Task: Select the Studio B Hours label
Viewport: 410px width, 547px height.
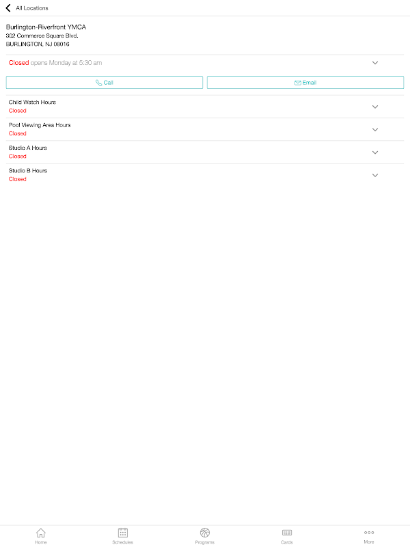Action: tap(28, 170)
